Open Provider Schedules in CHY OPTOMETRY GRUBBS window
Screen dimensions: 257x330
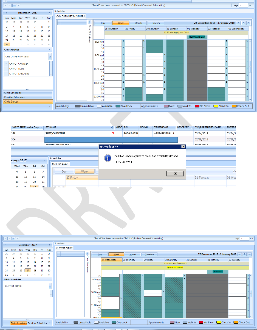point(28,97)
